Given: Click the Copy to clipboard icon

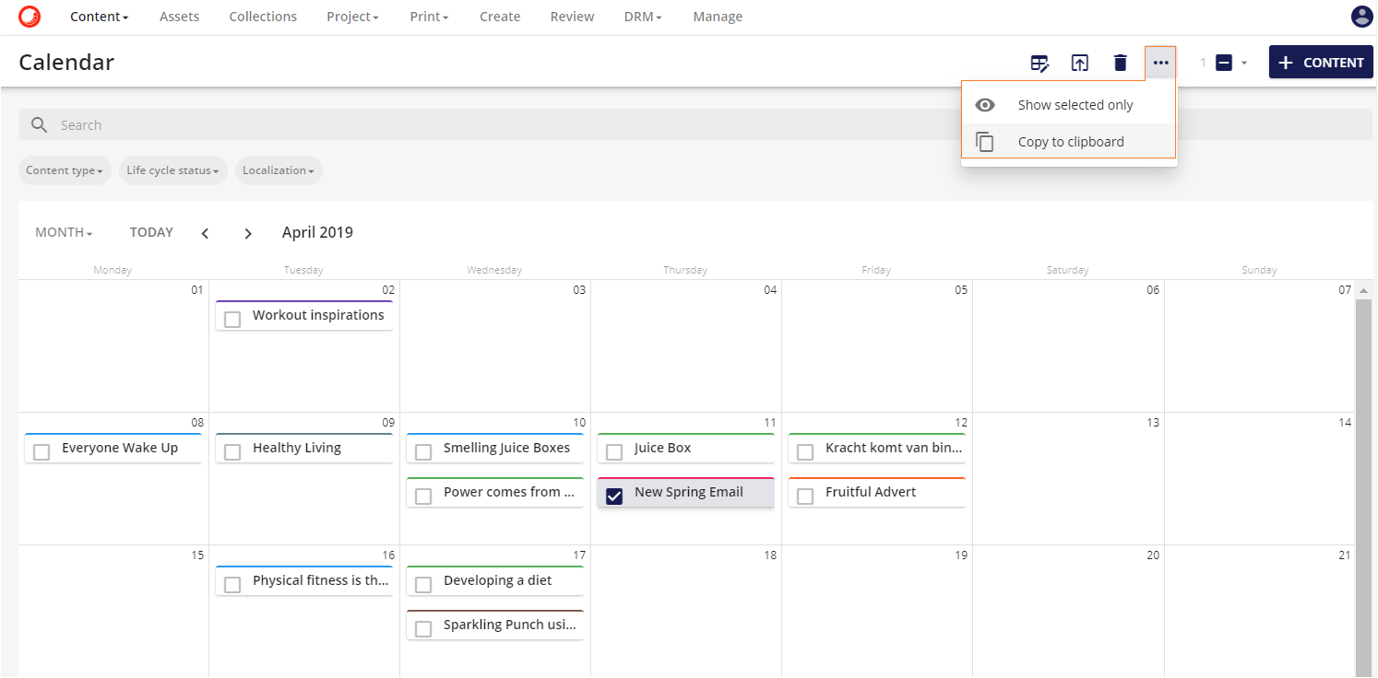Looking at the screenshot, I should click(x=985, y=141).
